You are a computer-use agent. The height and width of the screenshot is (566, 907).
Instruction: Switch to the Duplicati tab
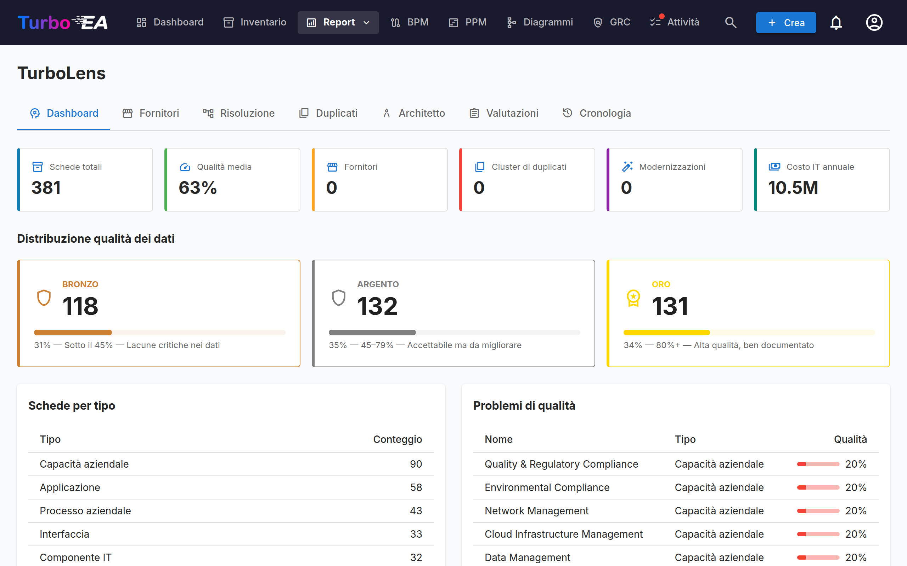[328, 113]
